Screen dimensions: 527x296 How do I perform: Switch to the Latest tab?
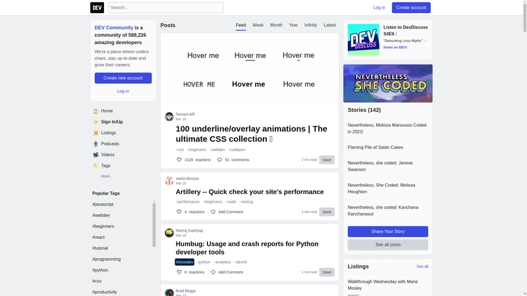(330, 25)
